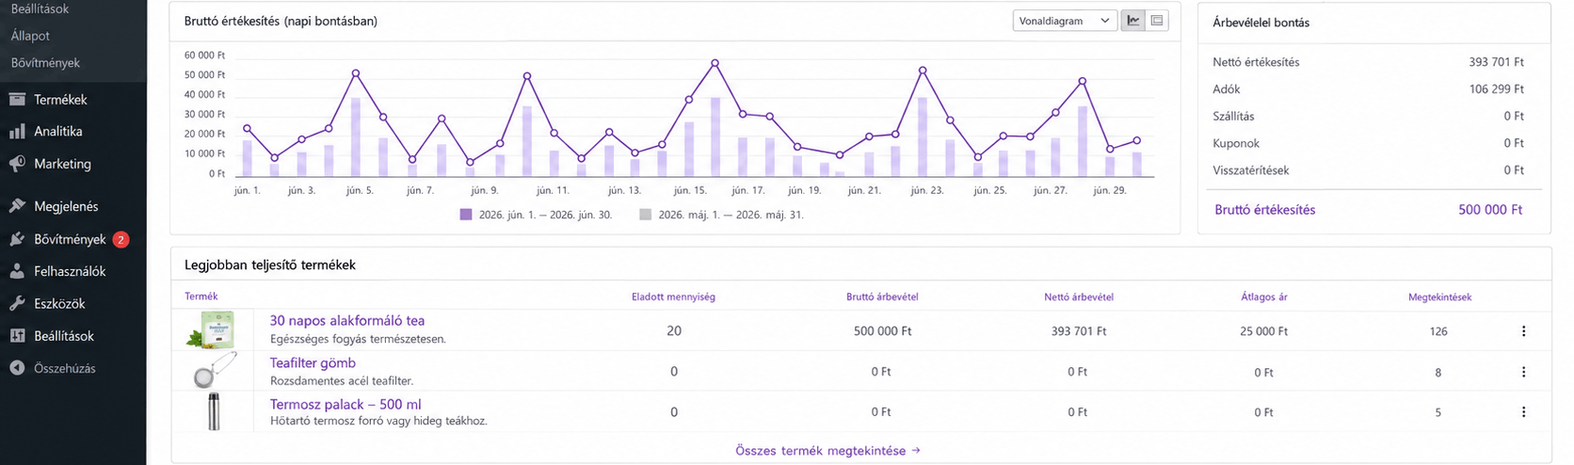Click the Megjelenés brush icon
The height and width of the screenshot is (465, 1574).
click(x=17, y=206)
